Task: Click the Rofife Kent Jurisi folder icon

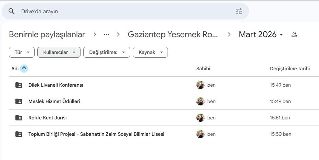Action: click(x=19, y=118)
